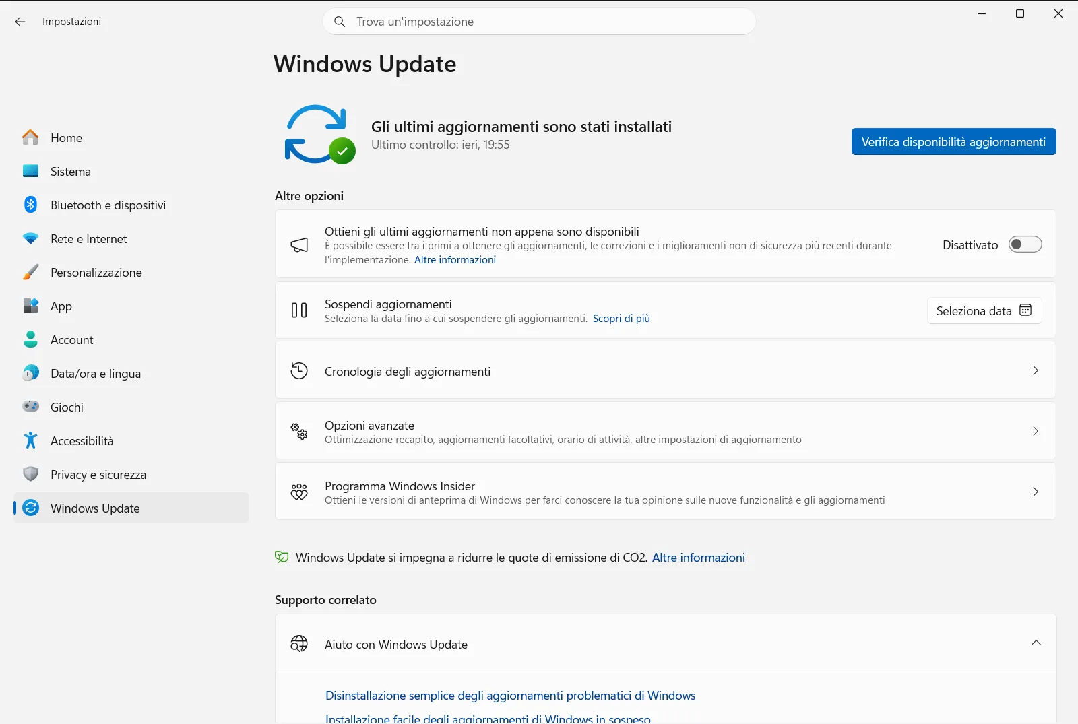The height and width of the screenshot is (724, 1078).
Task: Click the Accessibilità figure icon
Action: 30,440
